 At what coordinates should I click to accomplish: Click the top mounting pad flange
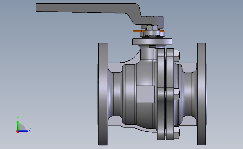(x=152, y=42)
